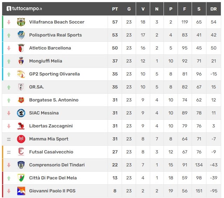Click Futsal Casalvecchio logo
Screen dimensions: 224x198
[x=21, y=152]
